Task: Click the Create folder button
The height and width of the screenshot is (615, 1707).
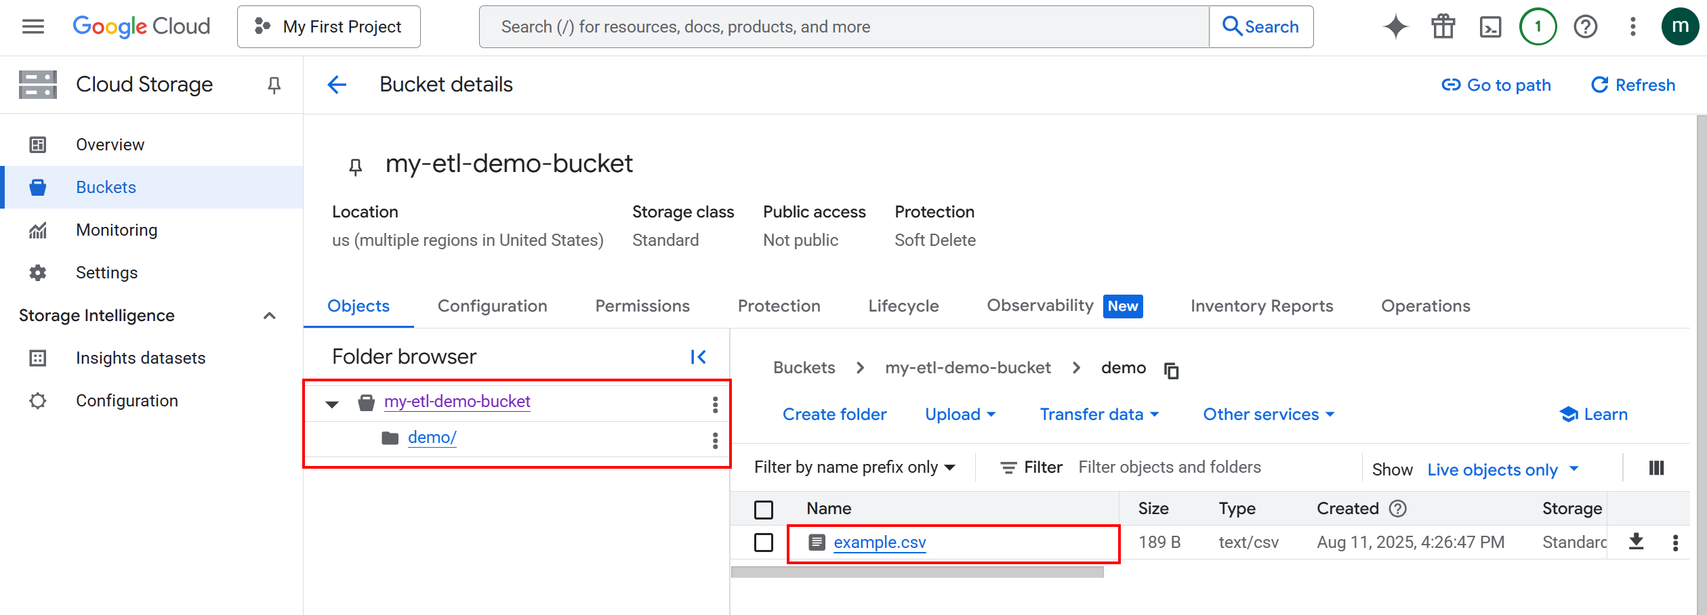Action: click(x=834, y=414)
